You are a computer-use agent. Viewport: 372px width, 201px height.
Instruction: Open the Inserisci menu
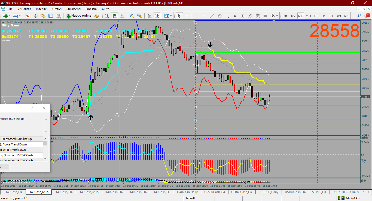[42, 9]
